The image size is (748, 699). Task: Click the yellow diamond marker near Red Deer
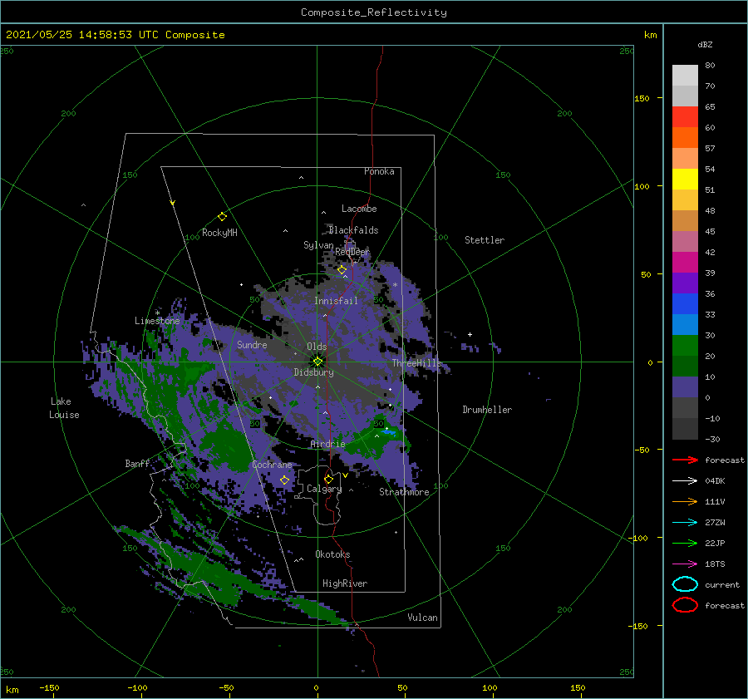pyautogui.click(x=342, y=270)
